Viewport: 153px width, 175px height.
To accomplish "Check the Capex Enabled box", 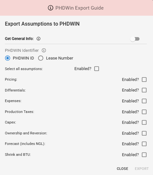I will coord(144,122).
